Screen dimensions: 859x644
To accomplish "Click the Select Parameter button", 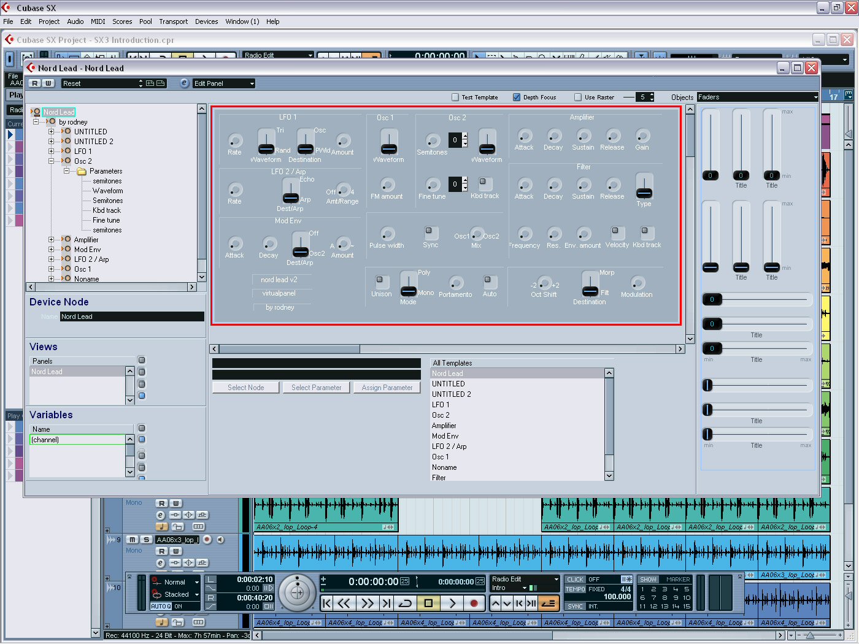I will coord(317,388).
